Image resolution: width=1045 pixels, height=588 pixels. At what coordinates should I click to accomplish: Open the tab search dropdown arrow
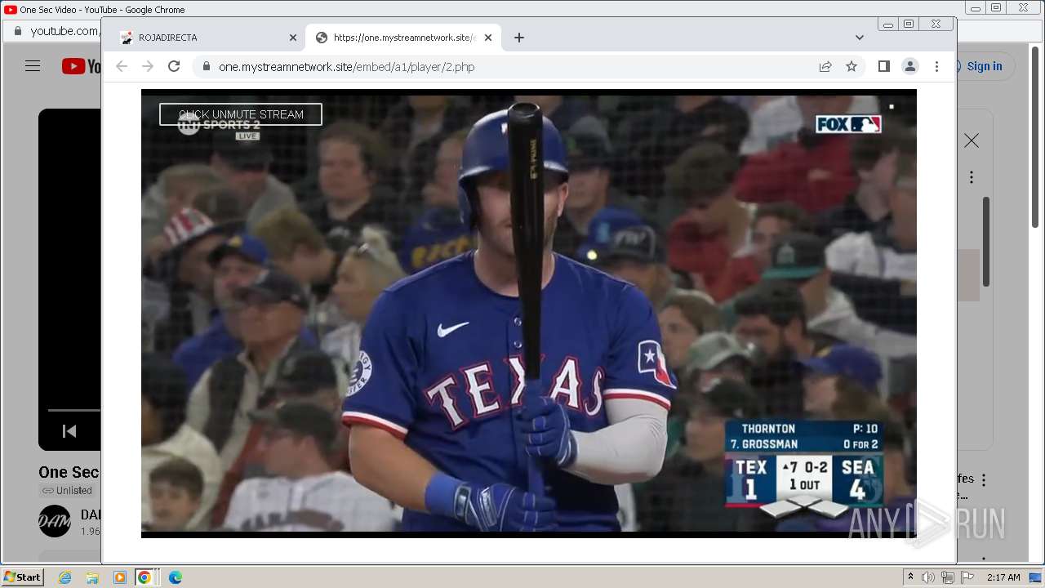coord(859,38)
